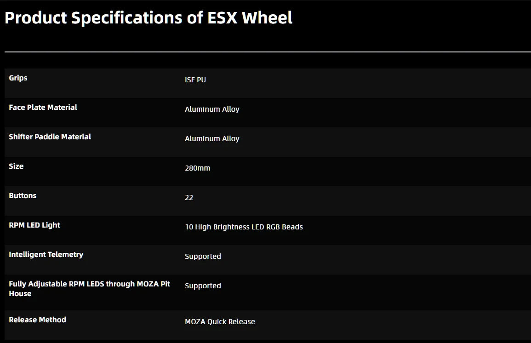Select the Grips label
The height and width of the screenshot is (343, 531).
pos(18,78)
